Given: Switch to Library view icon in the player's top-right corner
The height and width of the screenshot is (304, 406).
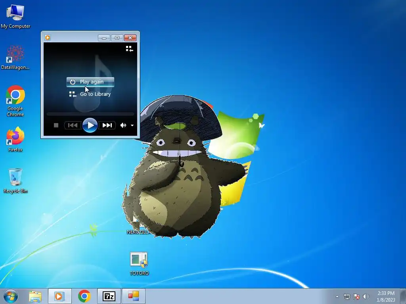Looking at the screenshot, I should tap(130, 49).
